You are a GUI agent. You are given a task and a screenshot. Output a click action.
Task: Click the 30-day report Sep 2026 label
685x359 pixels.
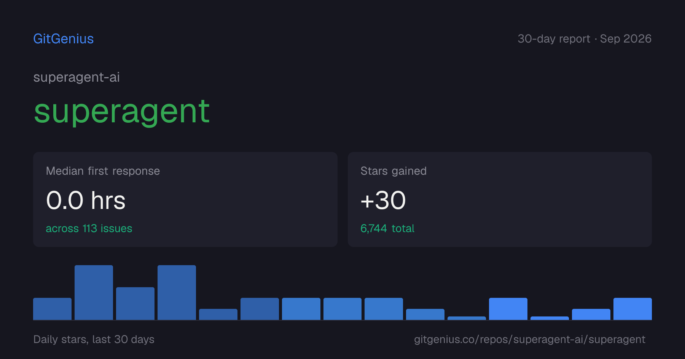point(585,39)
